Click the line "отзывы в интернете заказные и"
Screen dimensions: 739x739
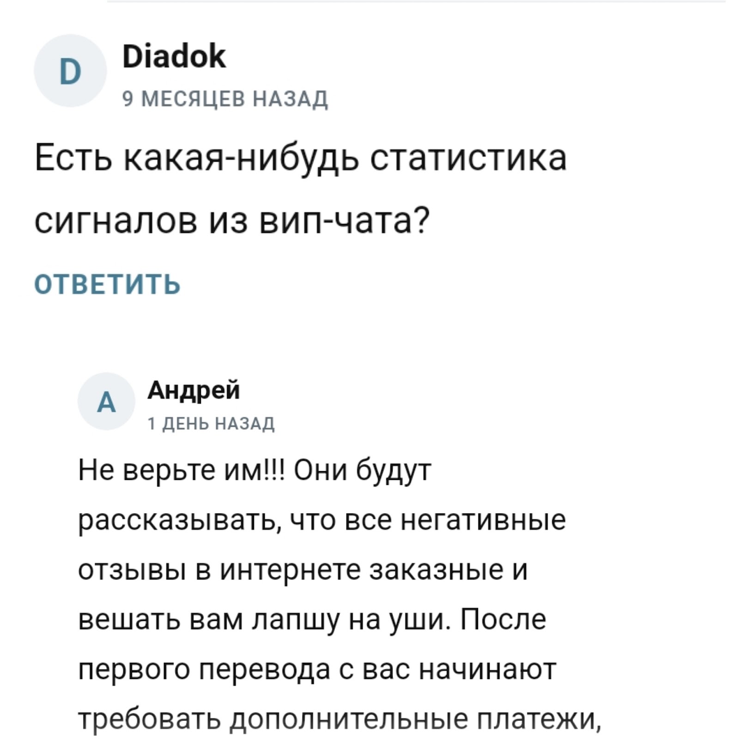pos(303,570)
